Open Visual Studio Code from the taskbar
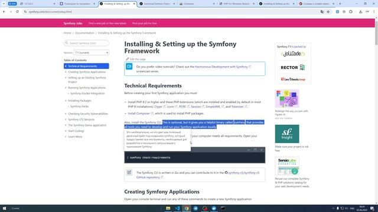The height and width of the screenshot is (212, 378). [177, 208]
